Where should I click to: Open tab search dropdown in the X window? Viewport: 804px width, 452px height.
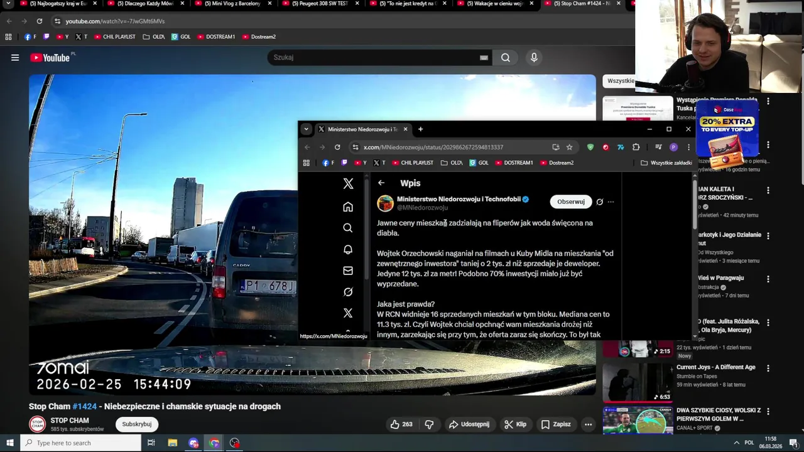(x=306, y=129)
